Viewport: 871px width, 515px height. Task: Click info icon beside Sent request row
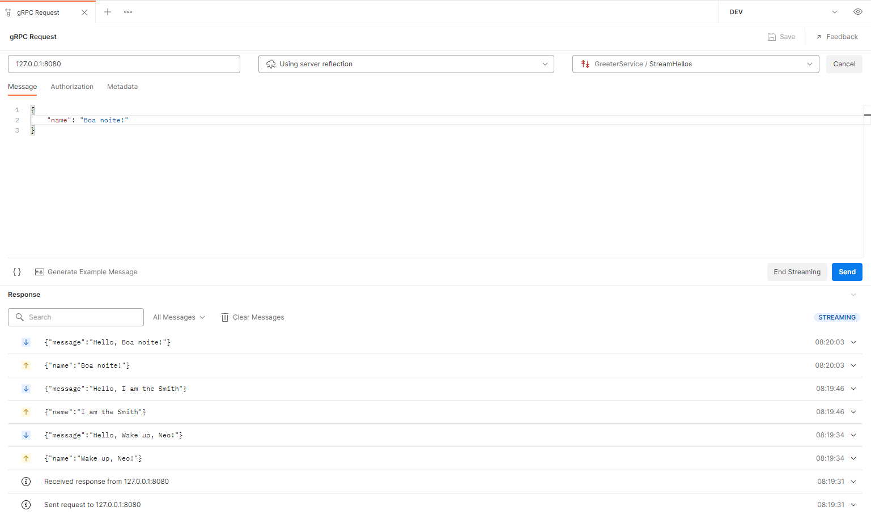(26, 505)
